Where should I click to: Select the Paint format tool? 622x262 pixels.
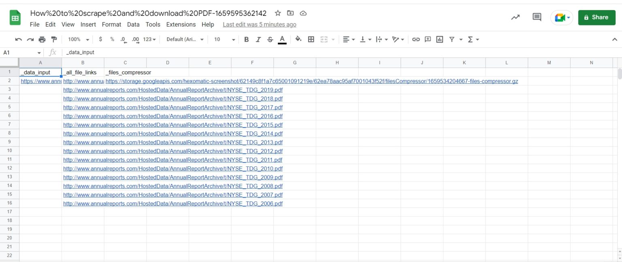(54, 39)
